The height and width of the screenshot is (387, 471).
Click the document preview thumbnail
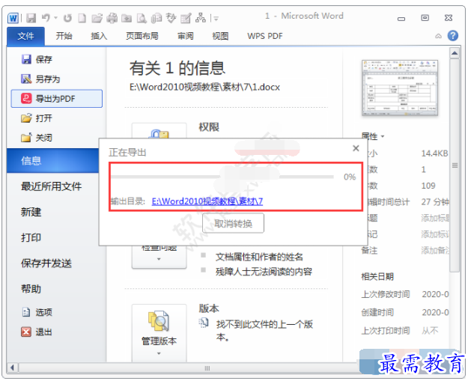pos(400,88)
